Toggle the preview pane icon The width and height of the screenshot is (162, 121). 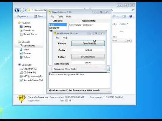point(124,16)
